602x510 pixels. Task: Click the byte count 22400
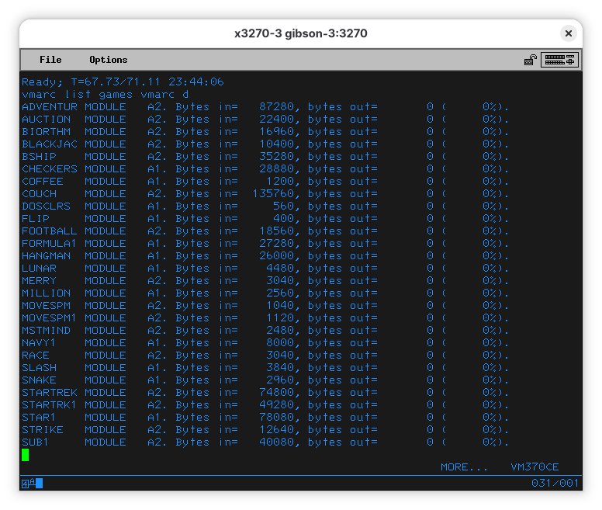276,119
